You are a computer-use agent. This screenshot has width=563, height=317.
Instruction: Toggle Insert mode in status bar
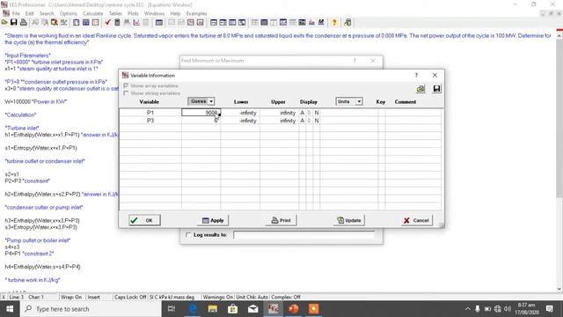pyautogui.click(x=94, y=298)
